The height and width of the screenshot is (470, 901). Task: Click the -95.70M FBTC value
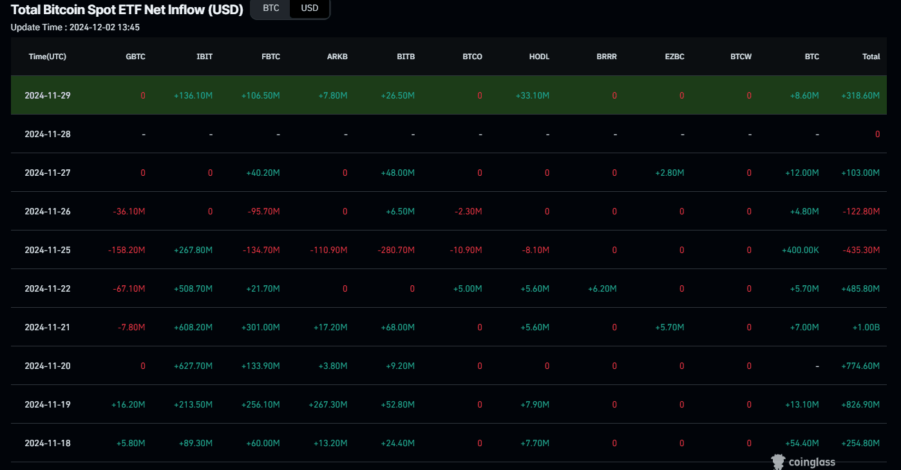pyautogui.click(x=264, y=211)
